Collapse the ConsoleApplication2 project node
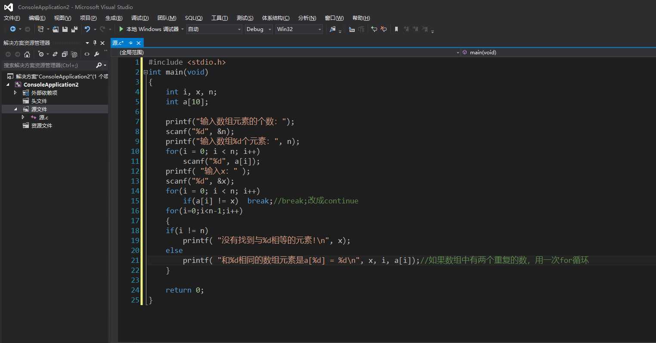 (x=8, y=84)
